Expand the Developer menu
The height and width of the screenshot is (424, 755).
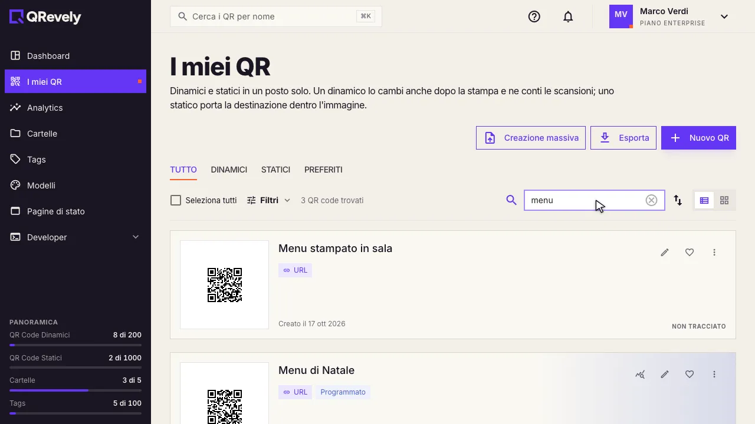[75, 237]
